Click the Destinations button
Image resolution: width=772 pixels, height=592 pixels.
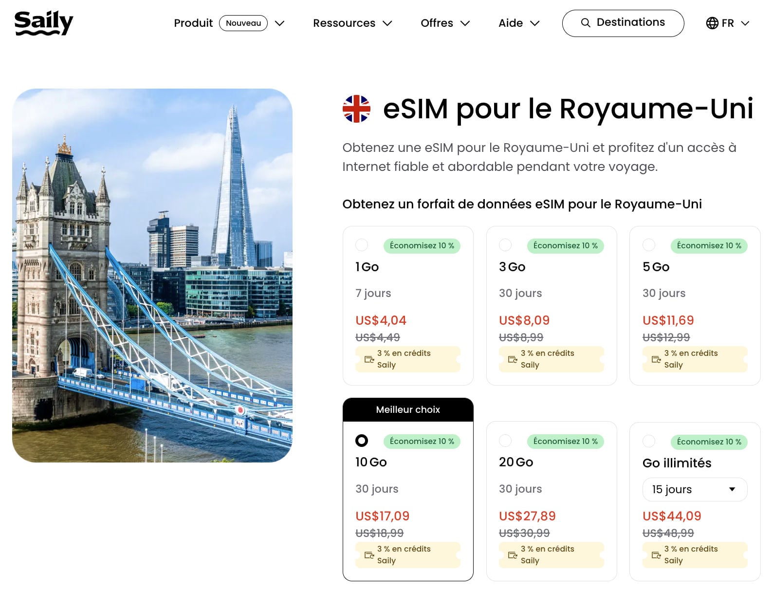[x=623, y=22]
